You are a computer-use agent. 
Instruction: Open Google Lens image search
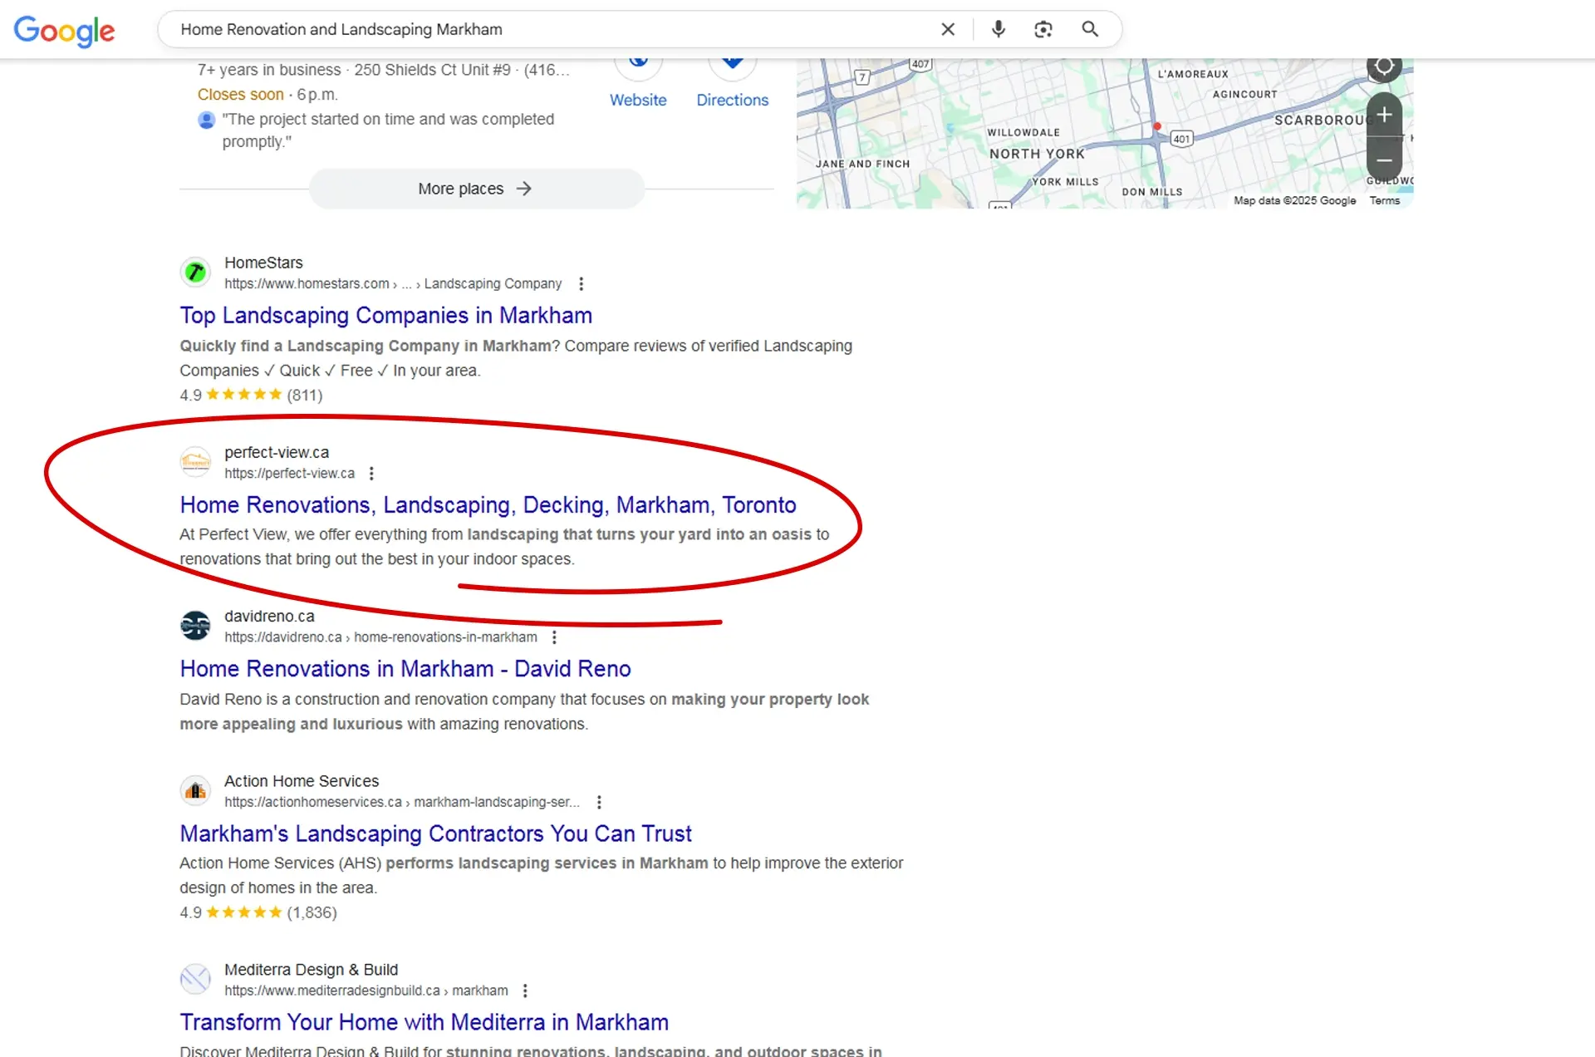click(x=1043, y=29)
